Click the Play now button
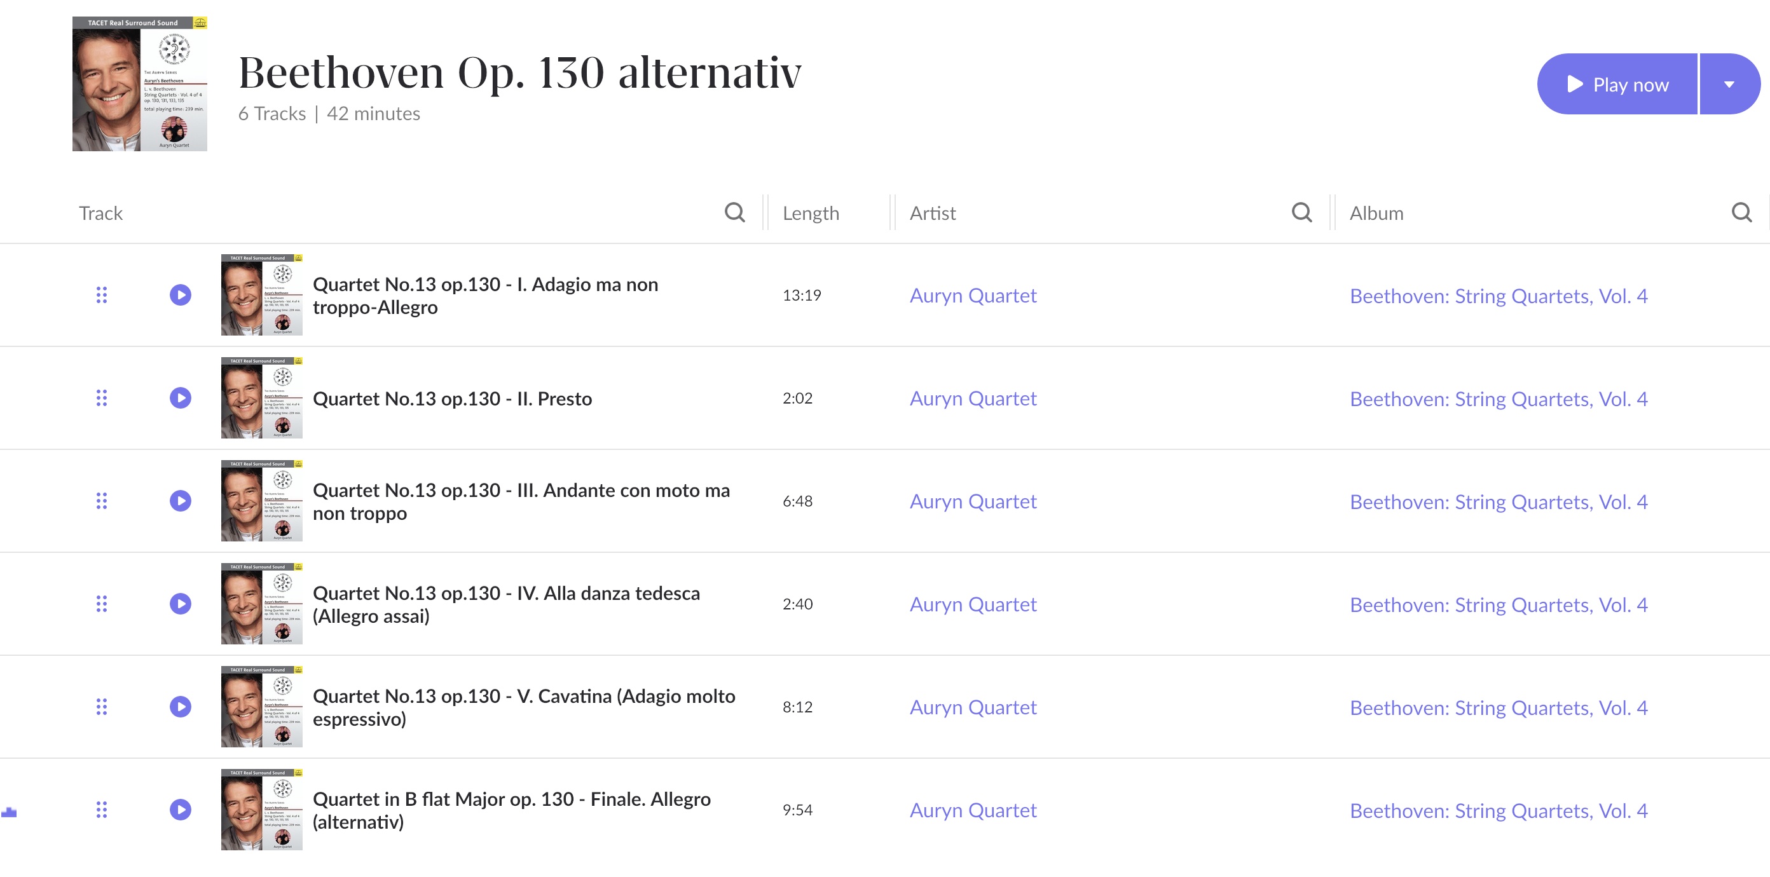This screenshot has width=1770, height=877. pos(1617,85)
